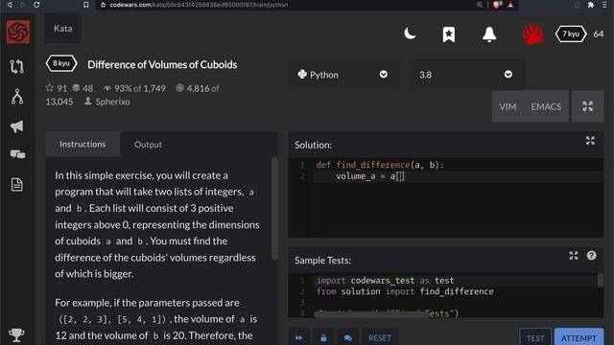The image size is (614, 345).
Task: Click the unlock solutions lock button
Action: click(323, 337)
